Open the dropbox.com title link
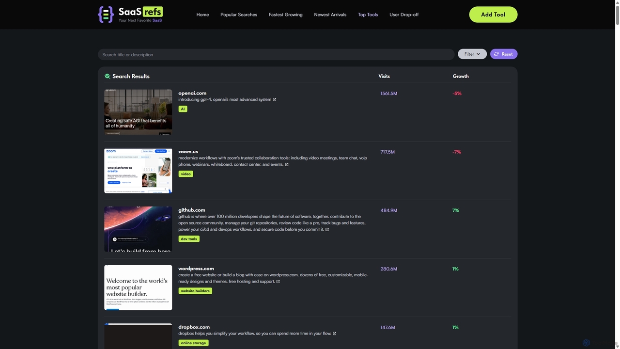 pos(194,327)
